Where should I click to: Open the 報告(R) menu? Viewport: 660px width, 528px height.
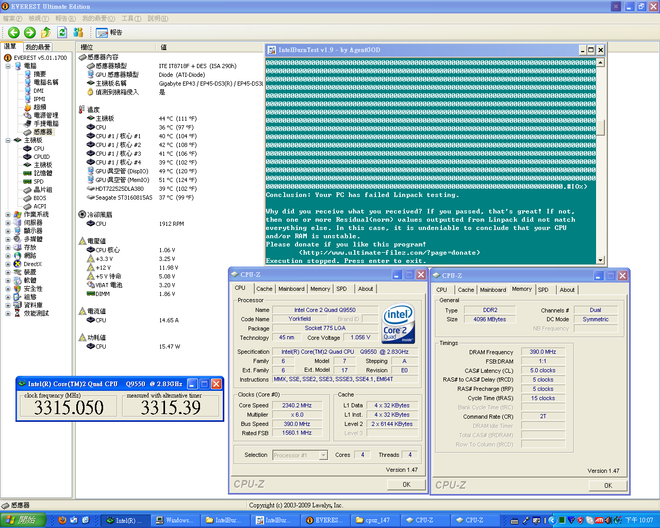[x=65, y=19]
